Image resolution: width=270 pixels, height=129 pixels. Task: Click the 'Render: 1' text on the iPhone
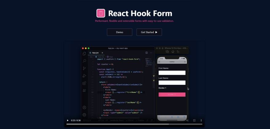pyautogui.click(x=162, y=88)
